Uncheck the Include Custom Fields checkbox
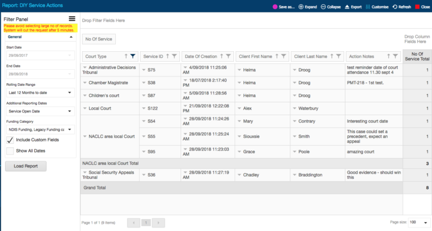The height and width of the screenshot is (231, 432). [10, 140]
